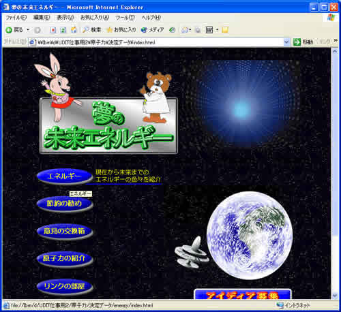341x312 pixels.
Task: Click the リンクの部屋 navigation button
Action: tap(65, 286)
